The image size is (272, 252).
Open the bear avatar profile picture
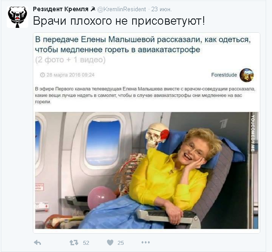tap(18, 17)
